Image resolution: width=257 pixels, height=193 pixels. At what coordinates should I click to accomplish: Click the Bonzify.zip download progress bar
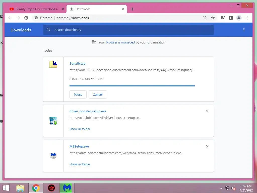(132, 86)
